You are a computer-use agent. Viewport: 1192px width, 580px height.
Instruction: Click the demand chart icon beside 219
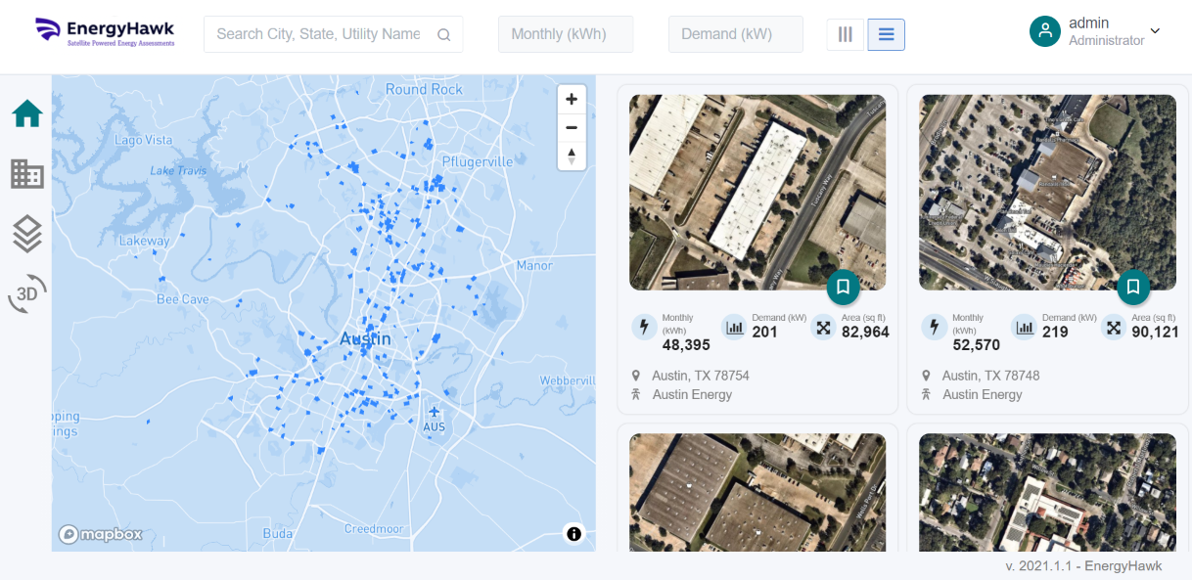pos(1024,327)
